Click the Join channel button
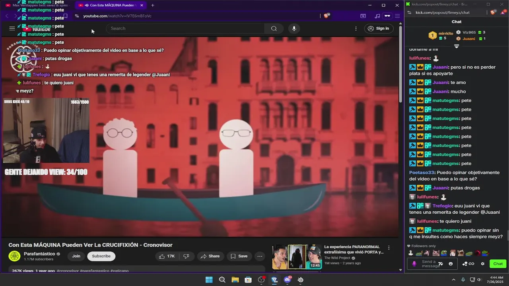 (76, 256)
